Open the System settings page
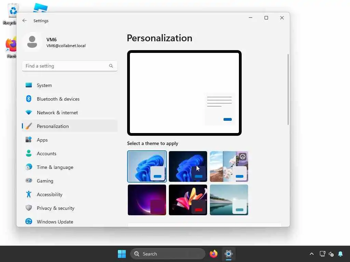This screenshot has height=262, width=350. 70,85
